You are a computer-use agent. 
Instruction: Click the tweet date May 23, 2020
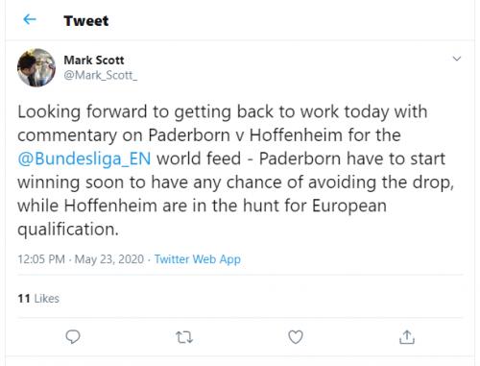[x=109, y=259]
